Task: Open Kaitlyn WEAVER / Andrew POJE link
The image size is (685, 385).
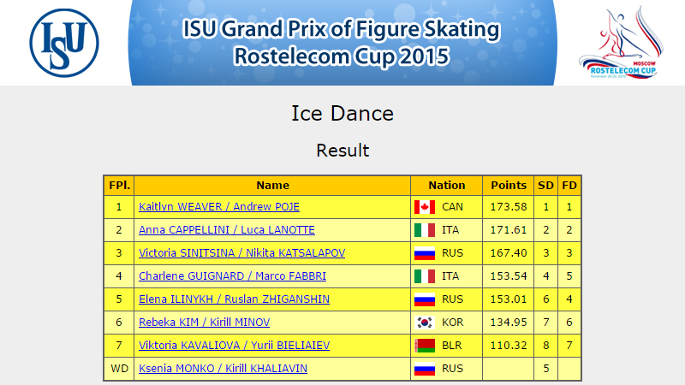Action: (219, 207)
